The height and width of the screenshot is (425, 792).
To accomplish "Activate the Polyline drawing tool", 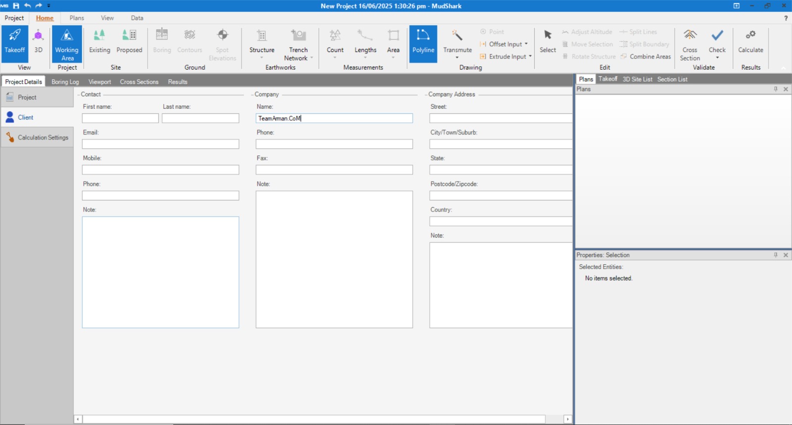I will (x=423, y=44).
